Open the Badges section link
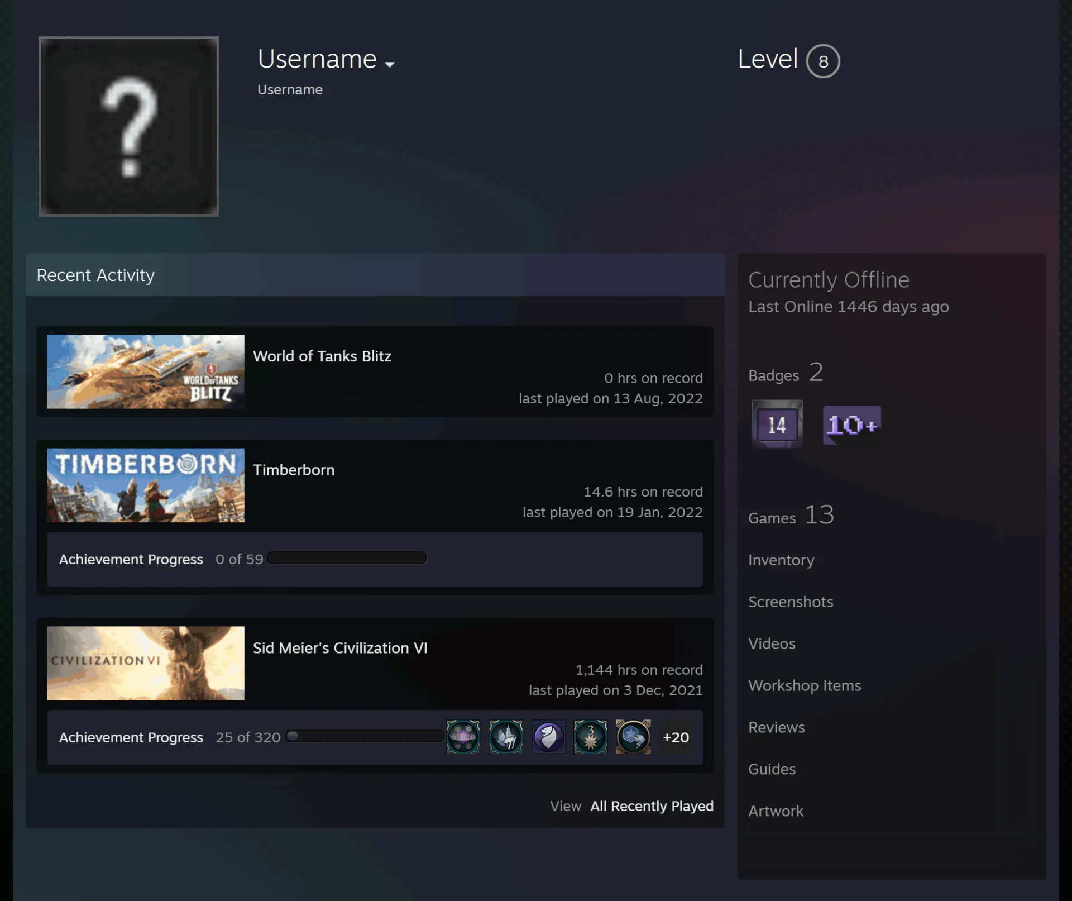The width and height of the screenshot is (1072, 901). coord(786,373)
